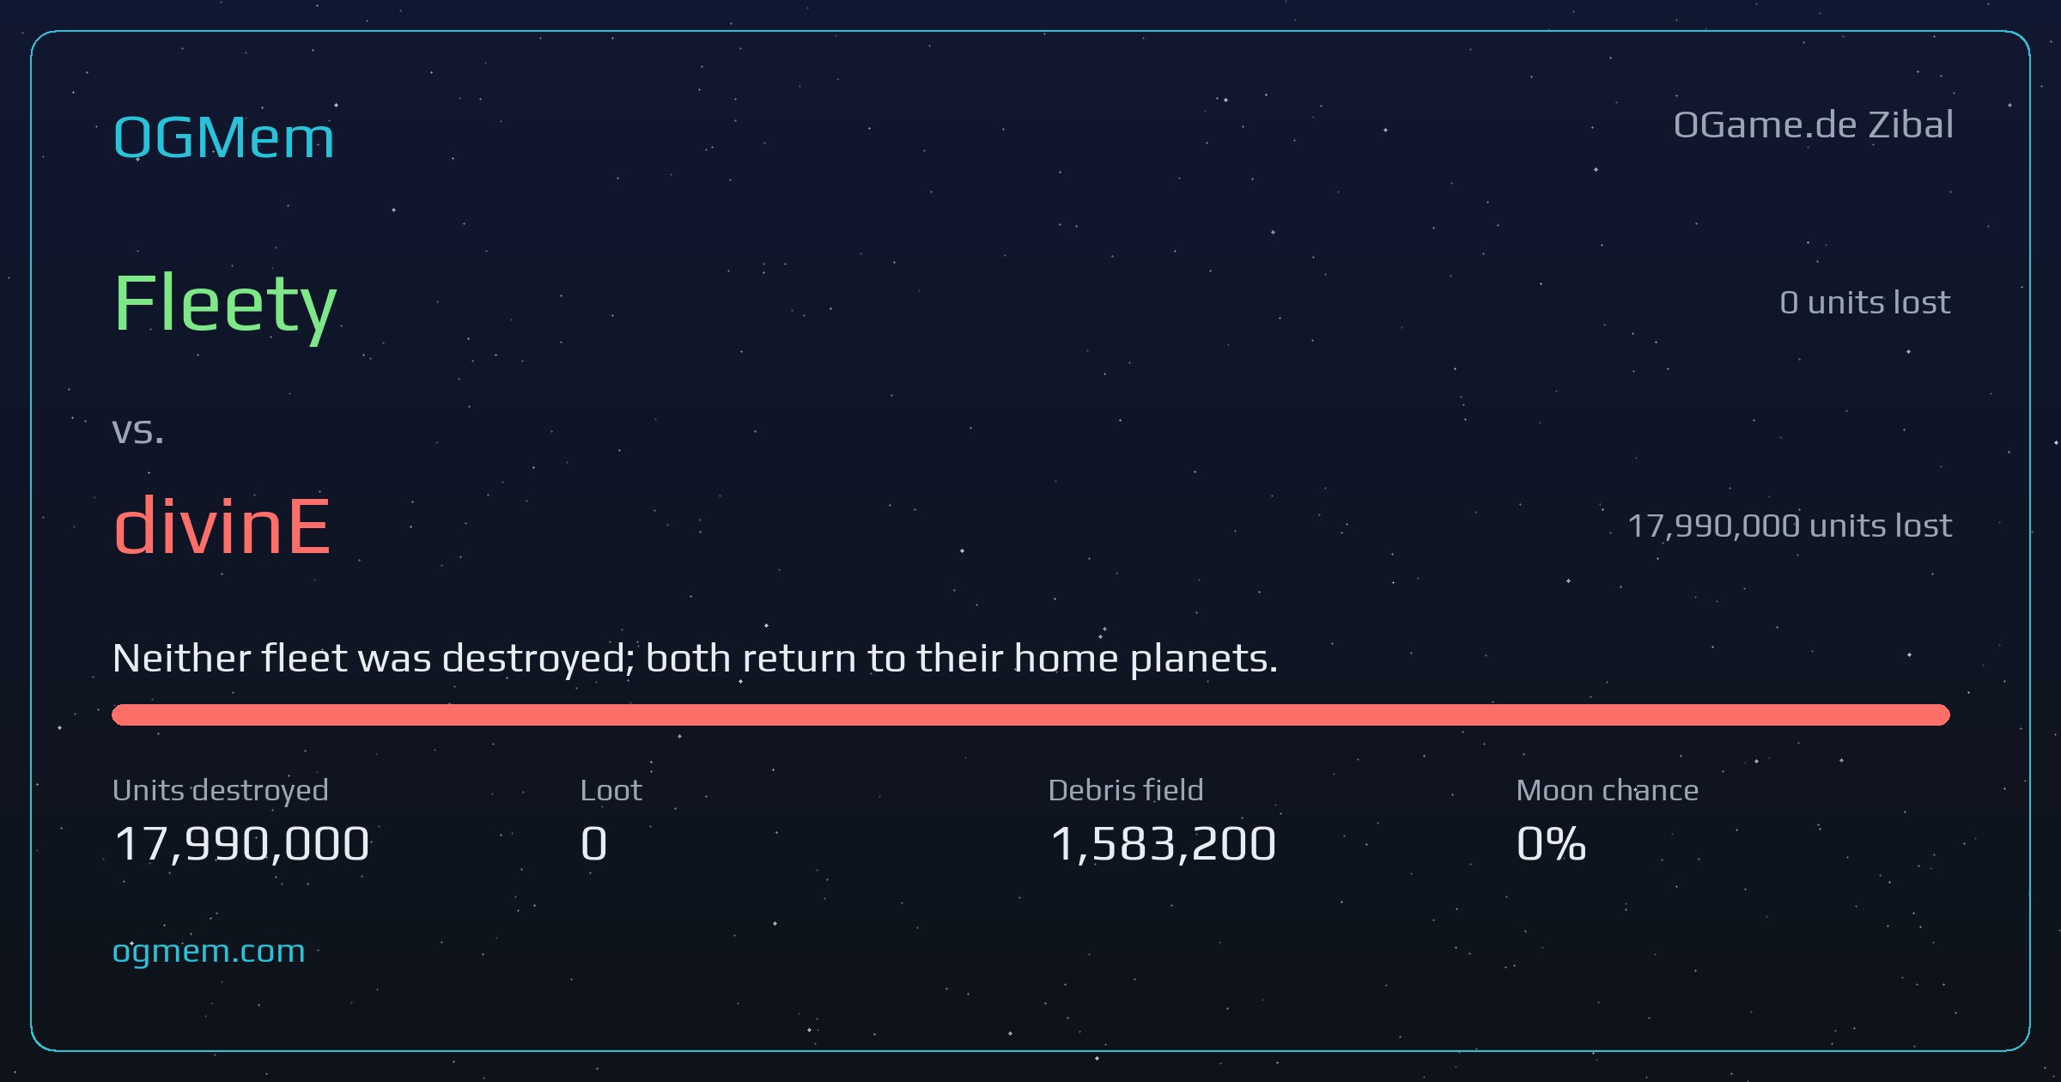The image size is (2061, 1082).
Task: Click the Moon chance value 0%
Action: tap(1551, 843)
